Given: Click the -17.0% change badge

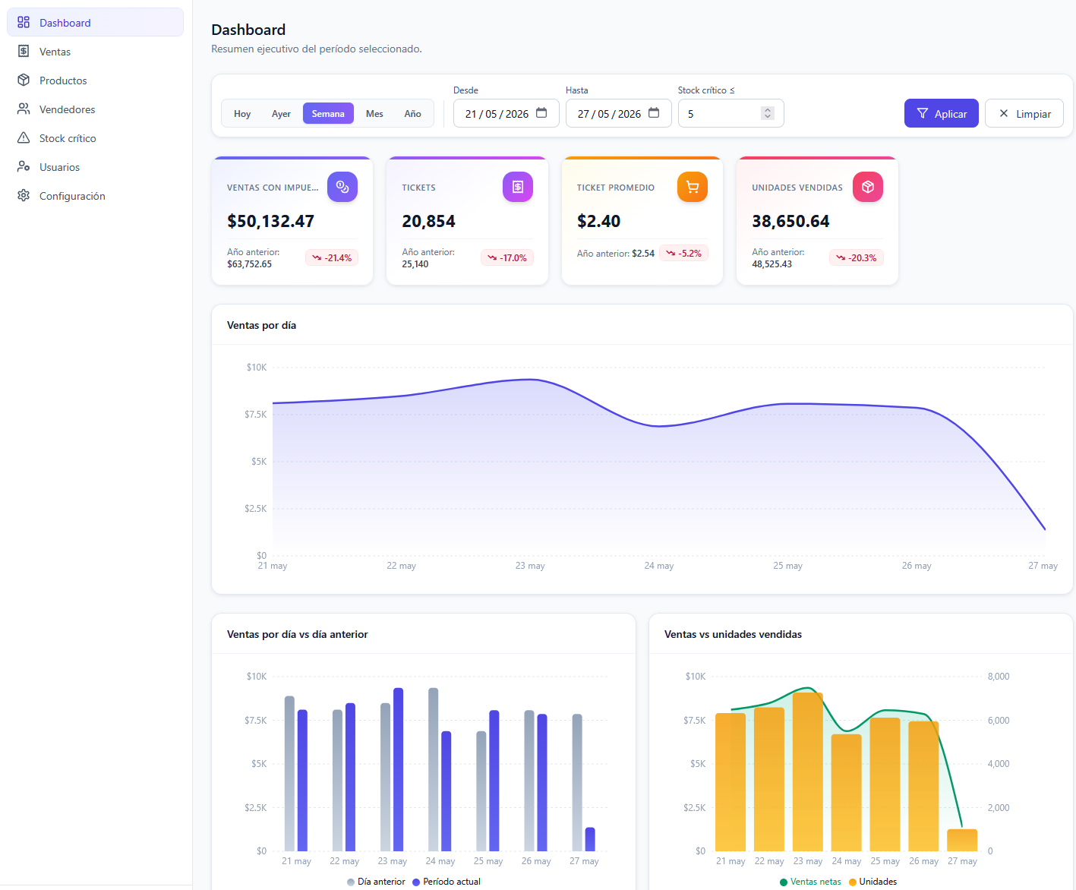Looking at the screenshot, I should pyautogui.click(x=507, y=258).
